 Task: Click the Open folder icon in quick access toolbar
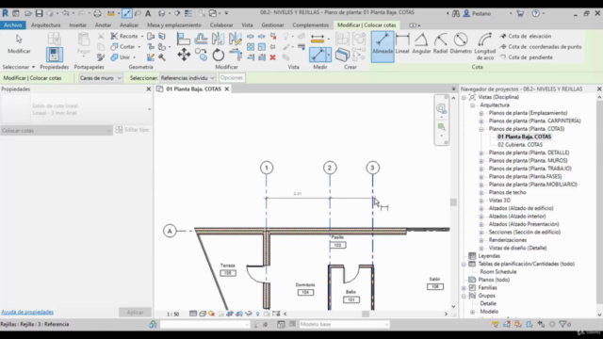click(x=28, y=13)
